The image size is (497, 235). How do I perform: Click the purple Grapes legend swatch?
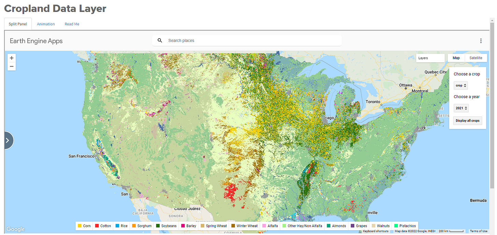[352, 226]
